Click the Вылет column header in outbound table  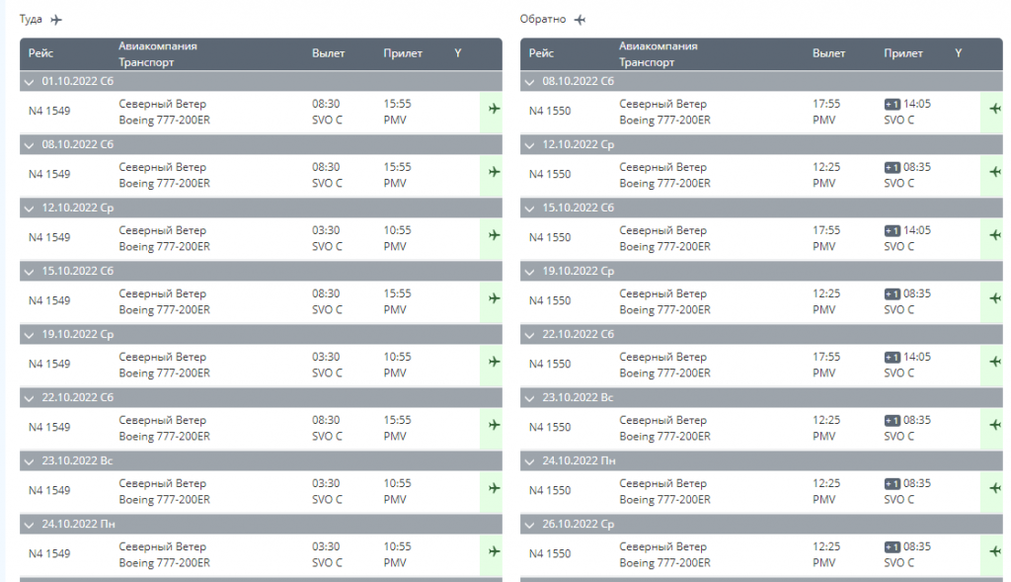pos(328,53)
